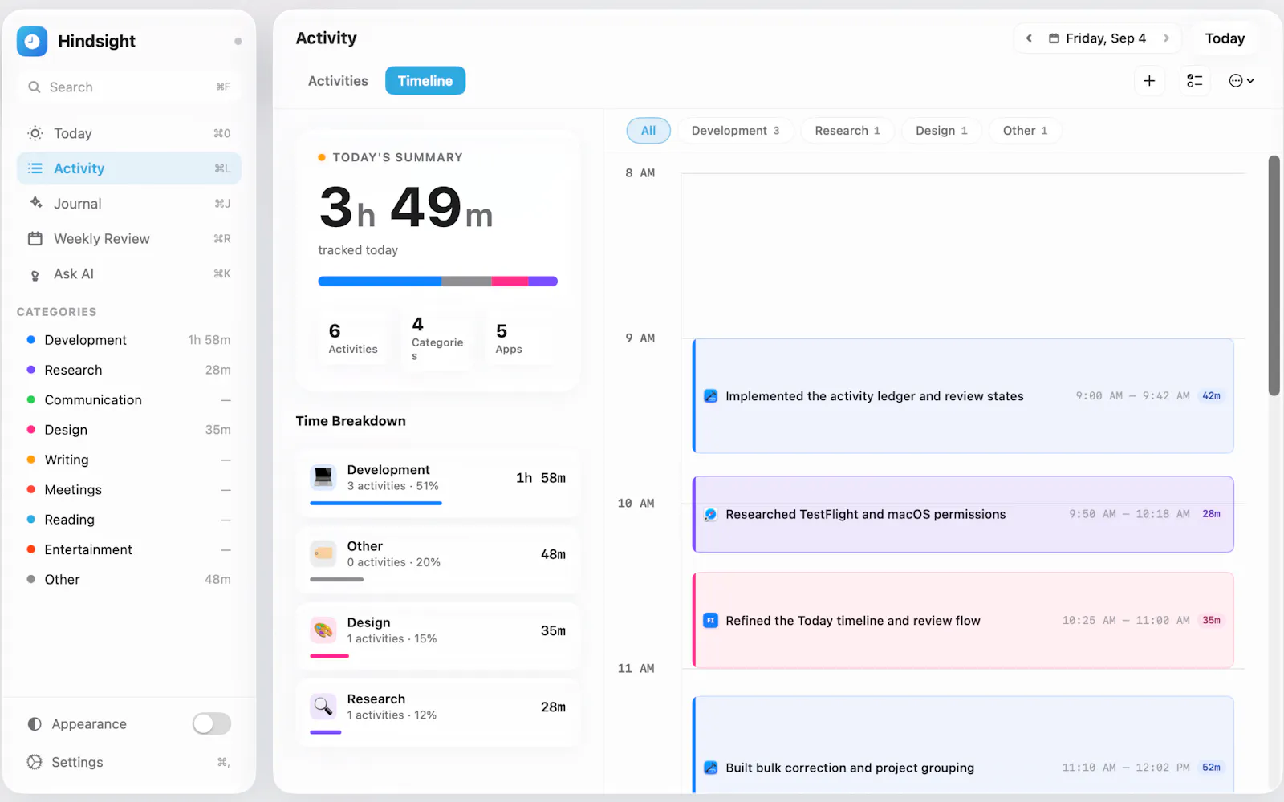Open the list view options icon
1284x802 pixels.
coord(1195,81)
